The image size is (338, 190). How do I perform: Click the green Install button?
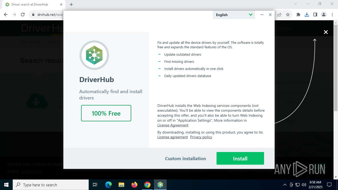click(x=240, y=158)
